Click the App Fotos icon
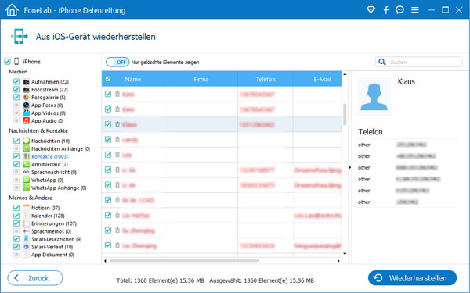Image resolution: width=470 pixels, height=293 pixels. 27,105
